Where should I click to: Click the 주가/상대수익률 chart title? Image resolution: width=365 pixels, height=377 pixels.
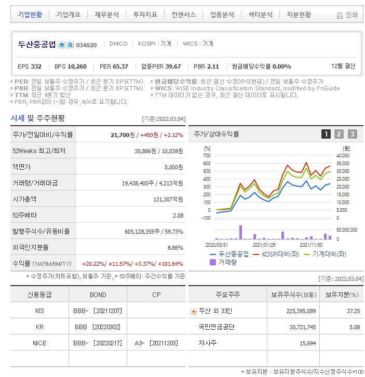tap(216, 134)
